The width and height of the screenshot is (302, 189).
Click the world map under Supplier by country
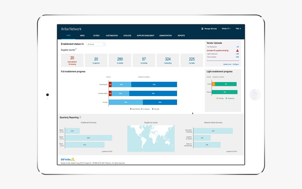151,139
